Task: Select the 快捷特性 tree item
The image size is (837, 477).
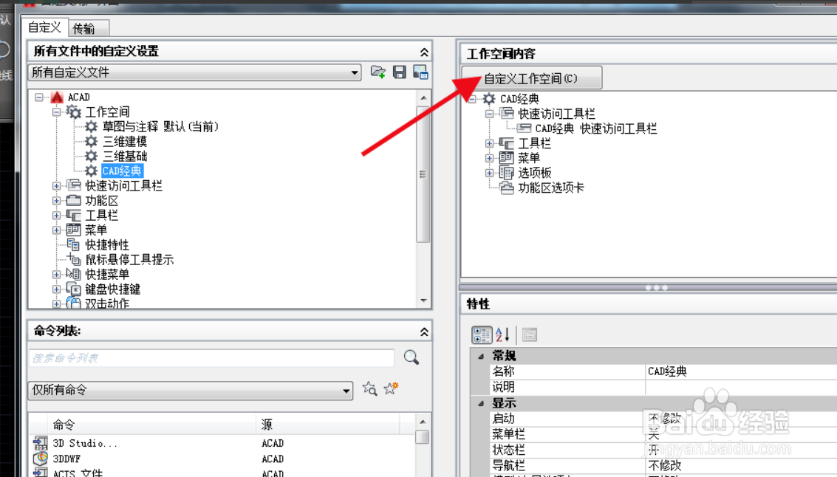Action: pos(107,245)
